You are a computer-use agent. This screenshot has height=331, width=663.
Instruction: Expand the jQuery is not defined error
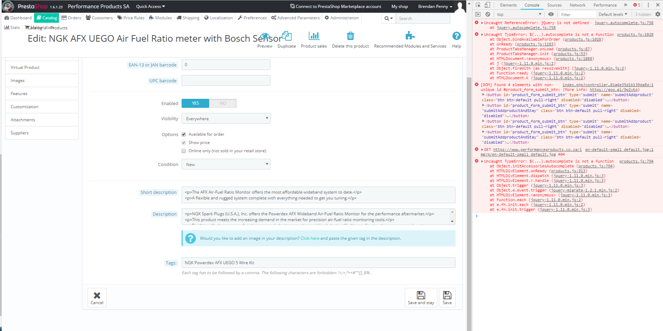coord(482,23)
